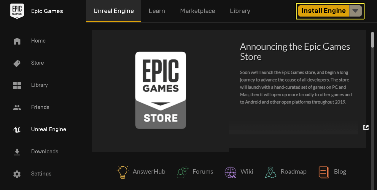Open the Wiki globe icon
377x190 pixels.
[x=230, y=172]
